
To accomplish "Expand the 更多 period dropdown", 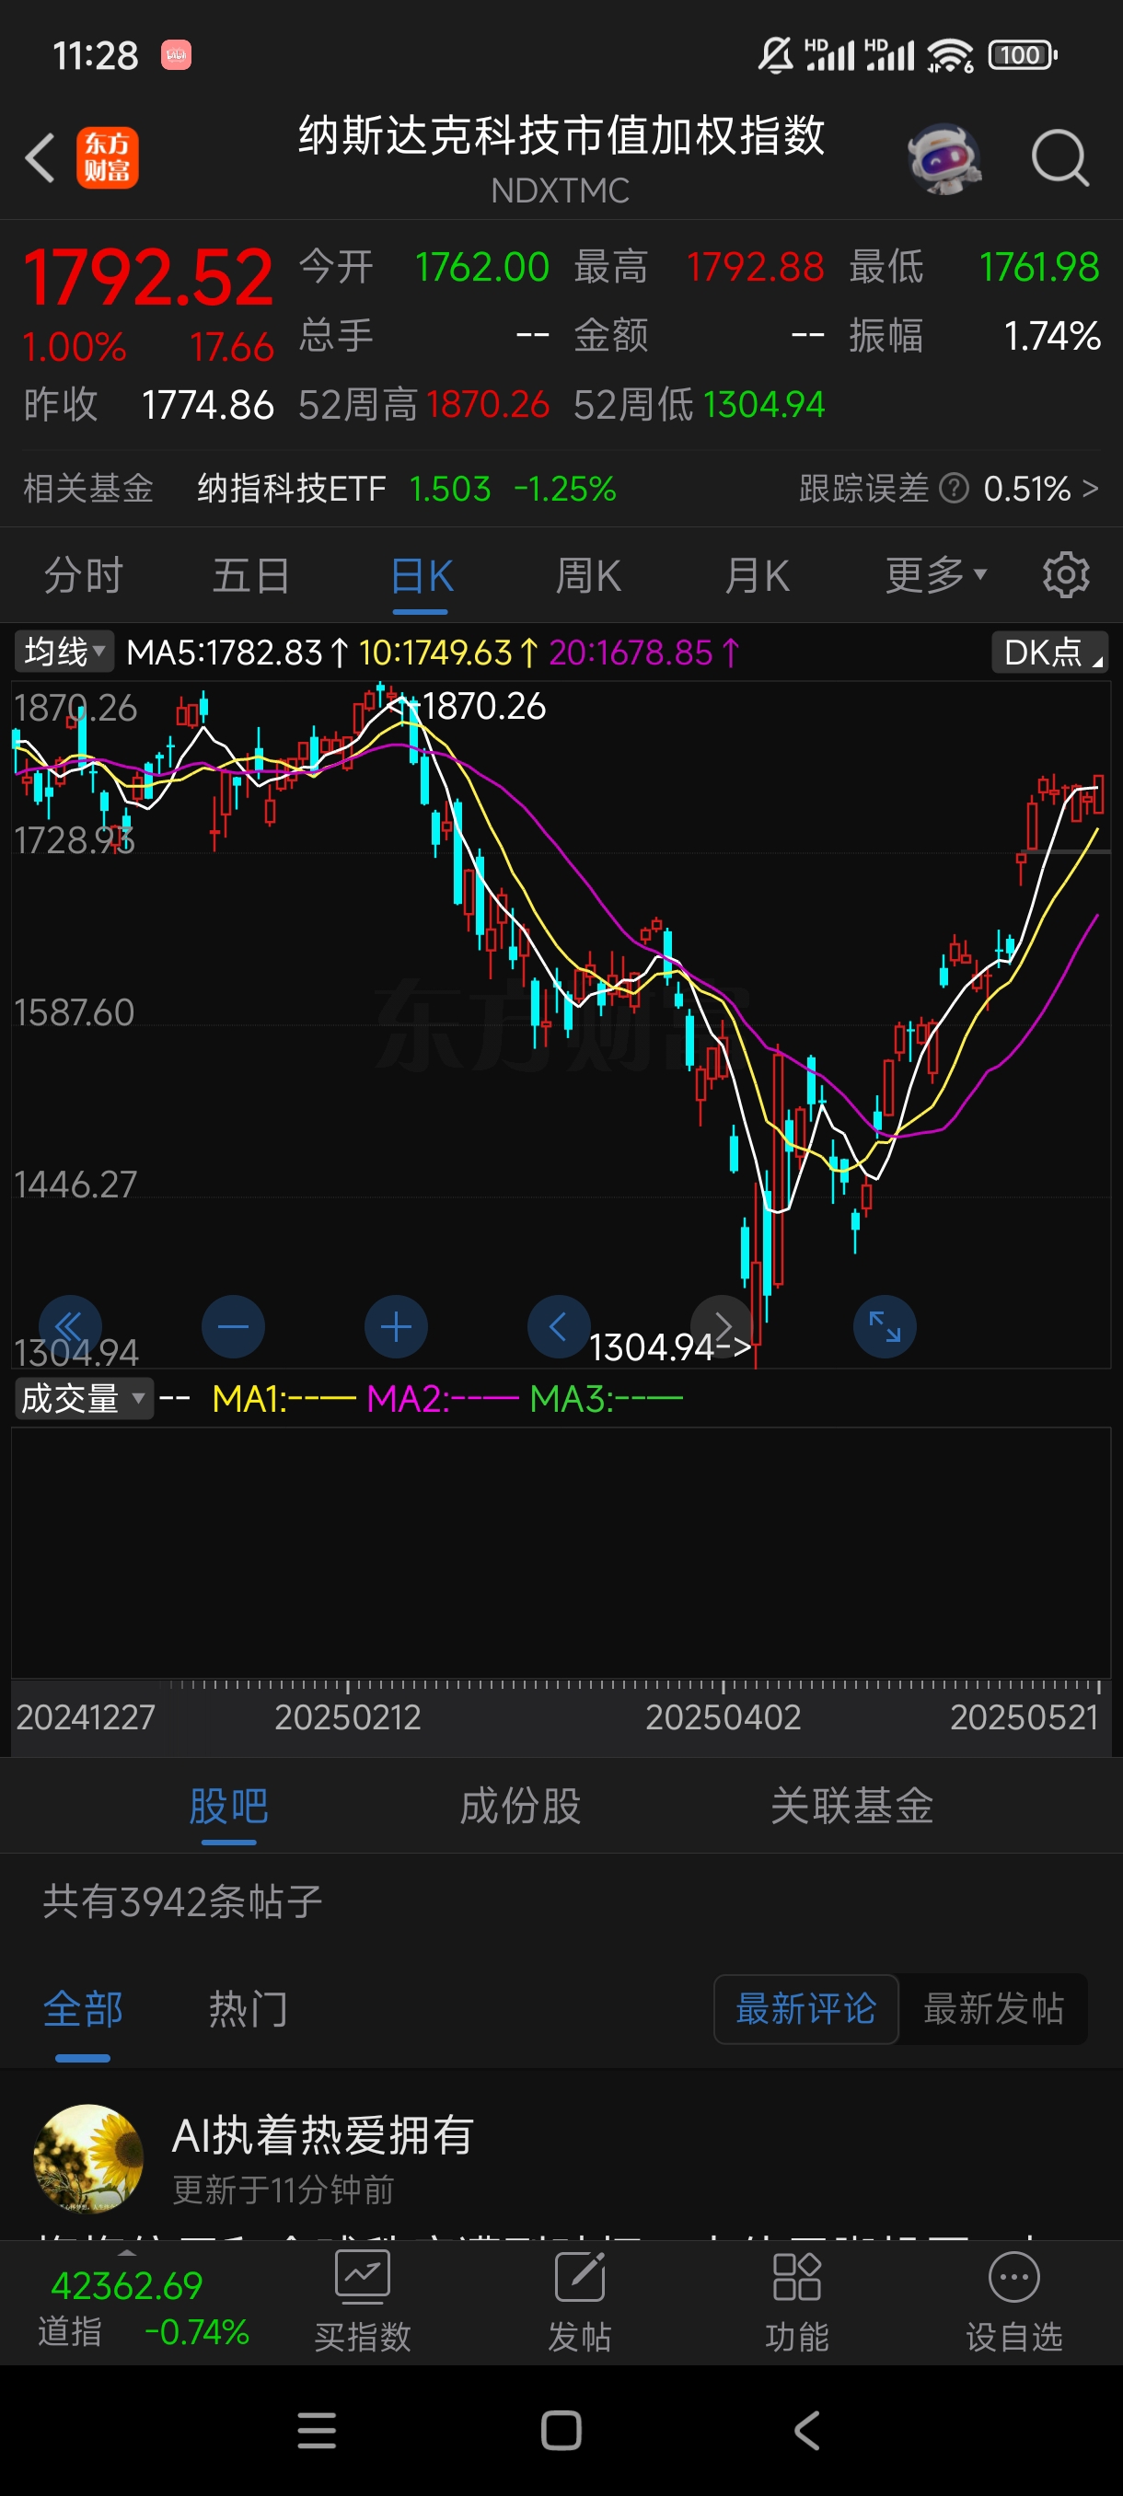I will pos(935,575).
